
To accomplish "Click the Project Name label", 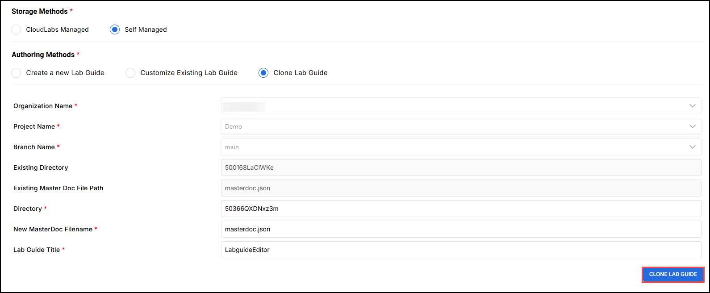I will (34, 126).
